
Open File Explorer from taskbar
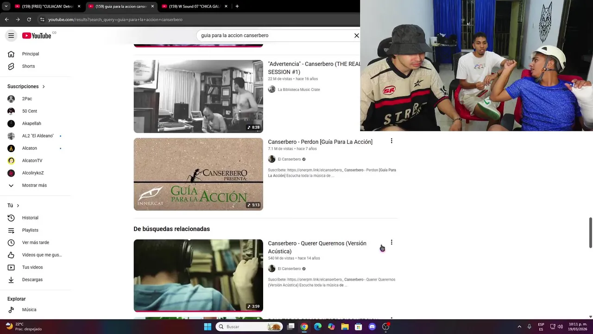click(x=345, y=327)
